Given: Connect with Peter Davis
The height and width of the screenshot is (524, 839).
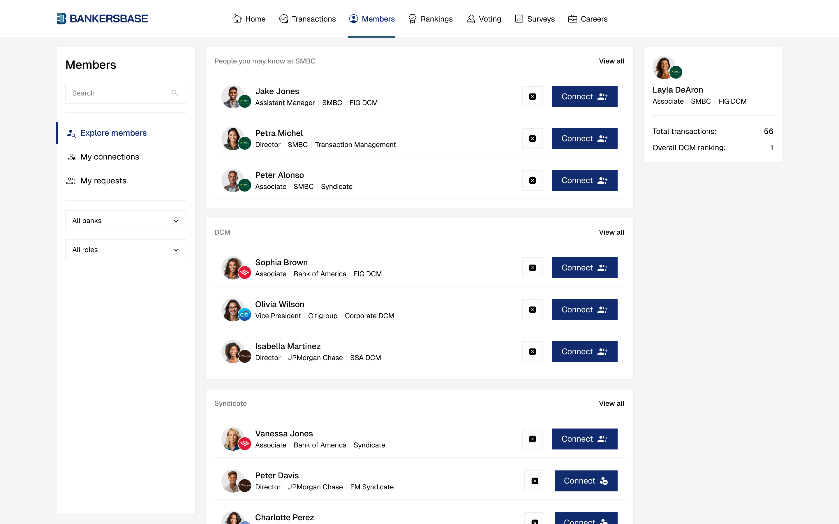Looking at the screenshot, I should 586,481.
